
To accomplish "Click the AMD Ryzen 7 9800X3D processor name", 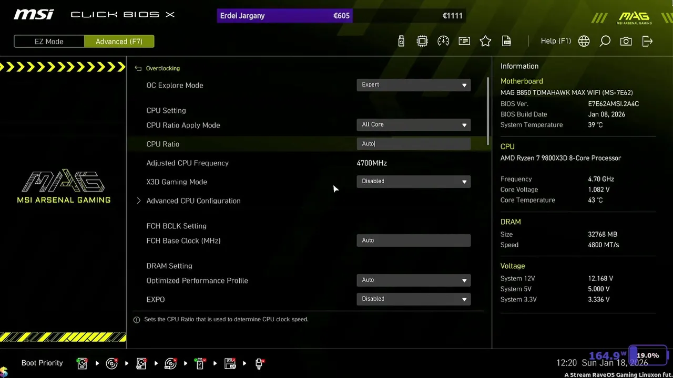I will tap(560, 158).
